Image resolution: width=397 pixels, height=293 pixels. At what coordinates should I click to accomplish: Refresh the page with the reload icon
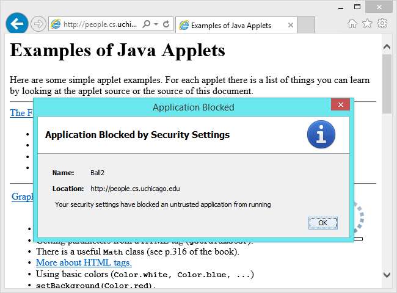point(167,24)
